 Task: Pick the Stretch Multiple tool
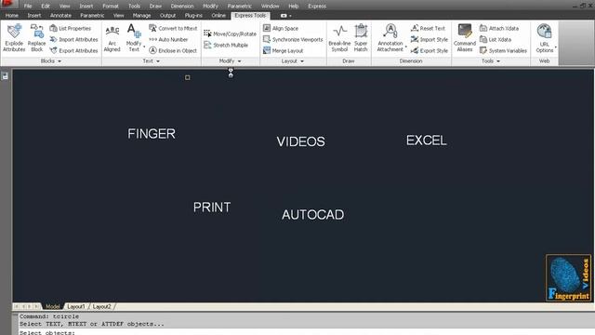226,45
